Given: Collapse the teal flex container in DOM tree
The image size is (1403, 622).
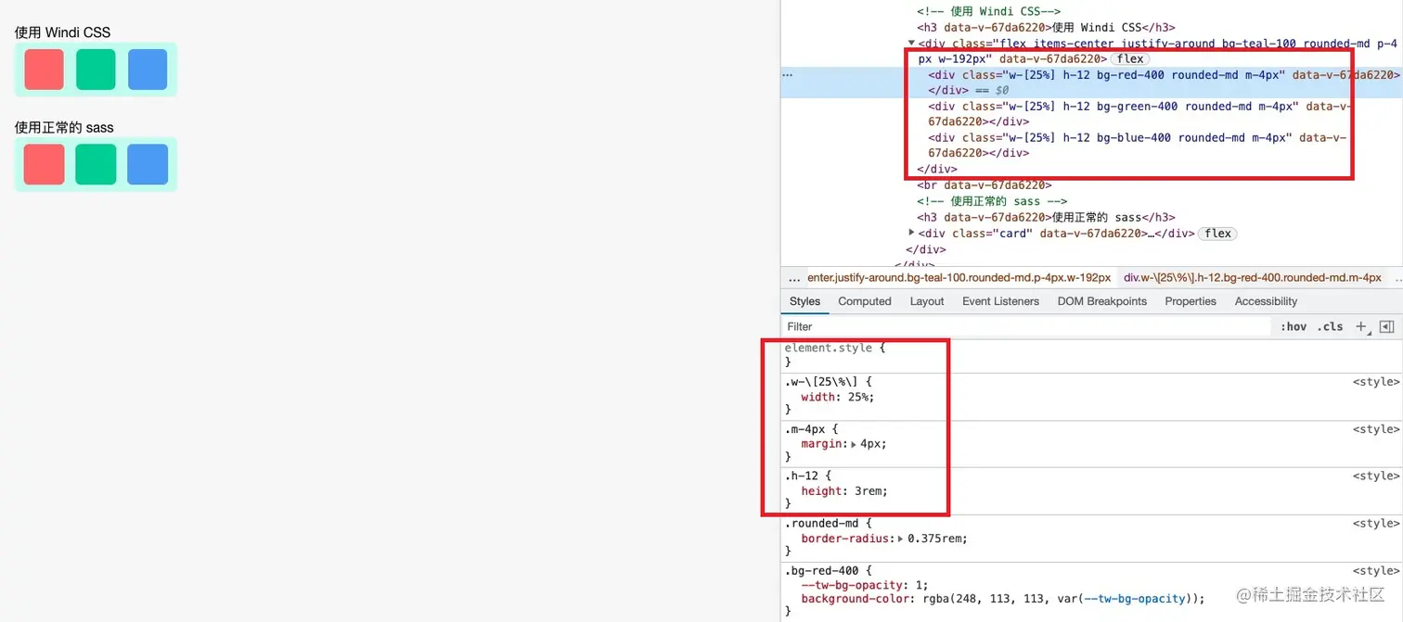Looking at the screenshot, I should [x=910, y=43].
